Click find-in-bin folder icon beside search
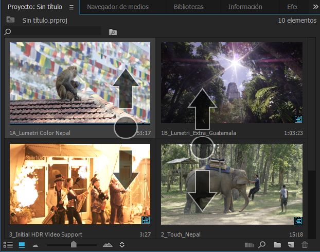This screenshot has width=320, height=252. coord(113,32)
